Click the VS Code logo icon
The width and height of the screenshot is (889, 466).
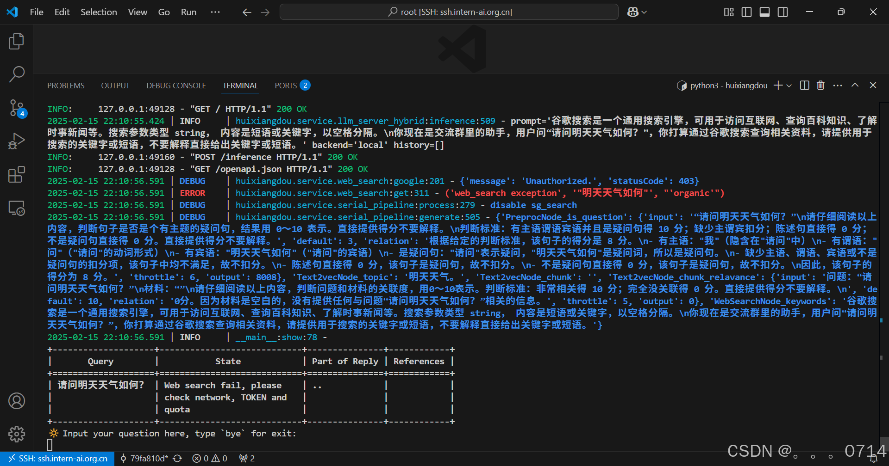pyautogui.click(x=12, y=12)
